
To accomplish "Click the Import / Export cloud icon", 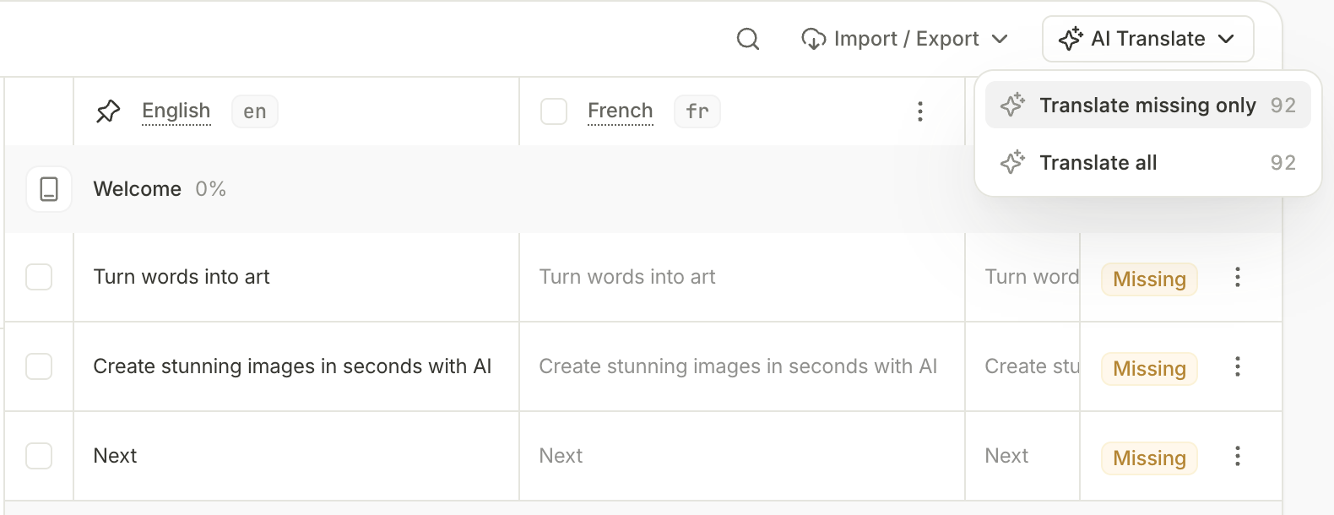I will [813, 39].
